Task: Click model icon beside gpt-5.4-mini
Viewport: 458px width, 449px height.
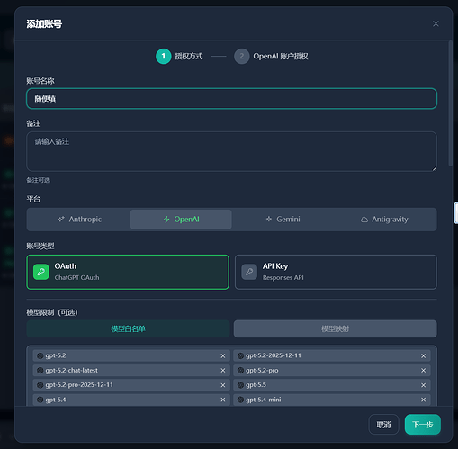Action: (240, 400)
